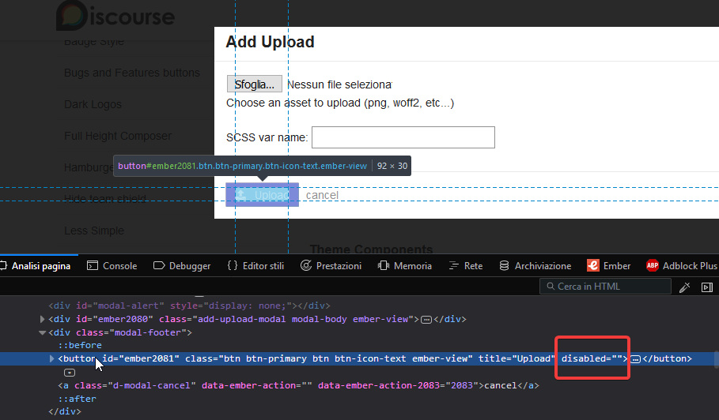Click the Editor stili braces icon

[x=233, y=266]
